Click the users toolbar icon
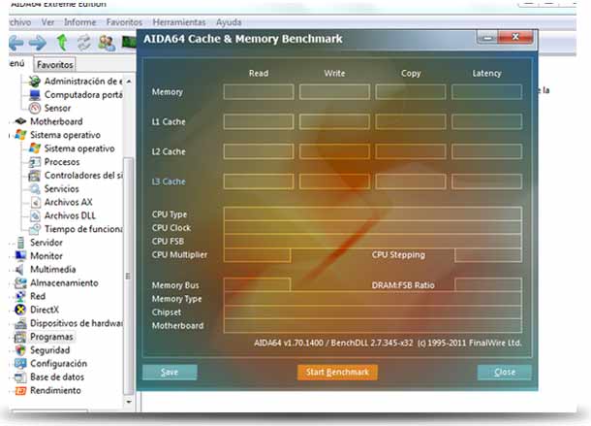Image resolution: width=591 pixels, height=426 pixels. point(107,43)
